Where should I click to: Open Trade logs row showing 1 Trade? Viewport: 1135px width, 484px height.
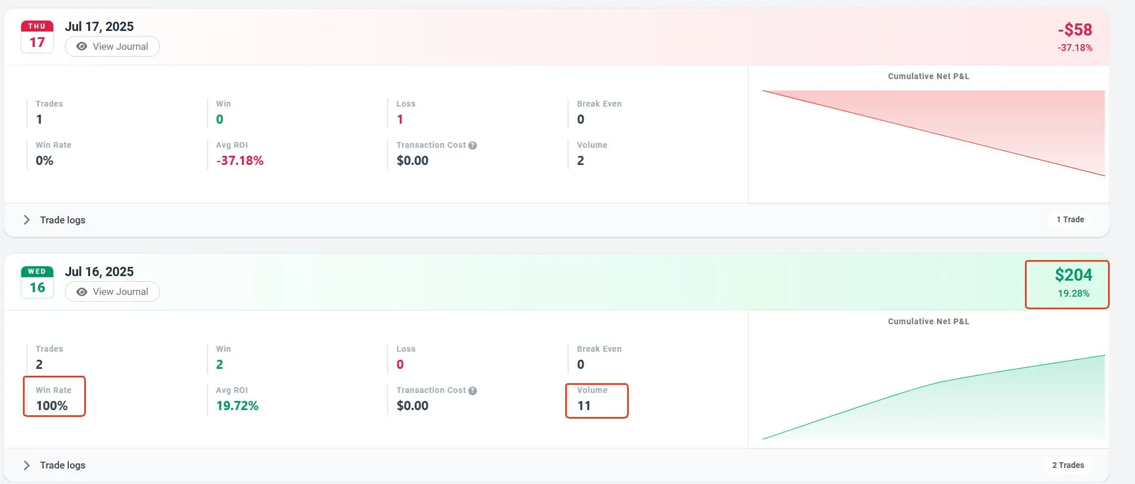point(62,220)
